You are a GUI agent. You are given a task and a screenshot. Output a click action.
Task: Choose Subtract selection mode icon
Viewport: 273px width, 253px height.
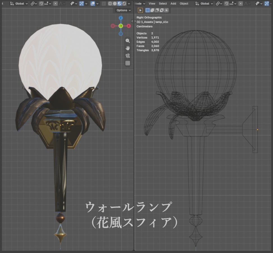coord(157,10)
